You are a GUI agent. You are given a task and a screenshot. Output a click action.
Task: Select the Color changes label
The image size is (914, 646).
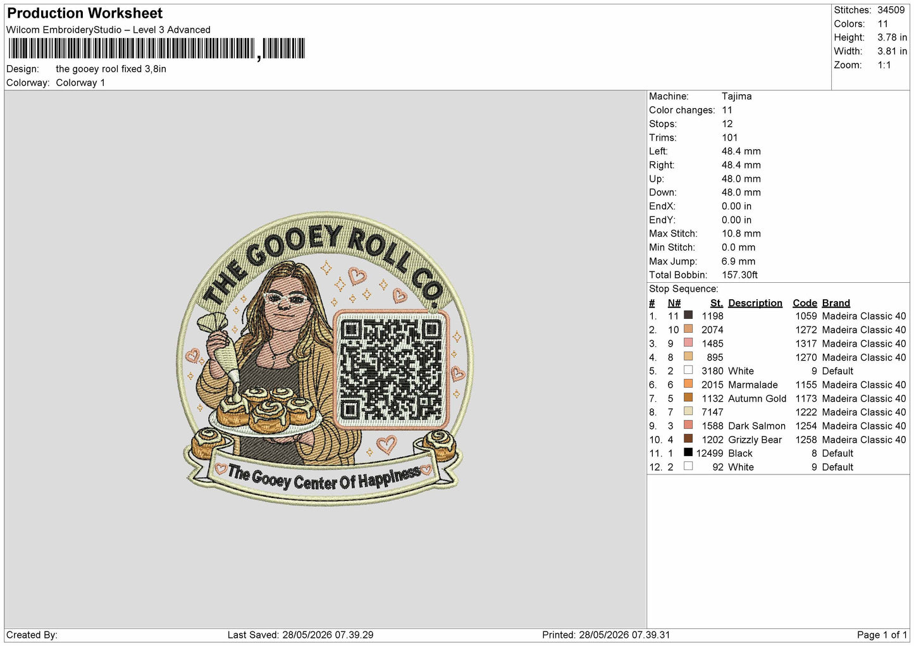click(682, 110)
